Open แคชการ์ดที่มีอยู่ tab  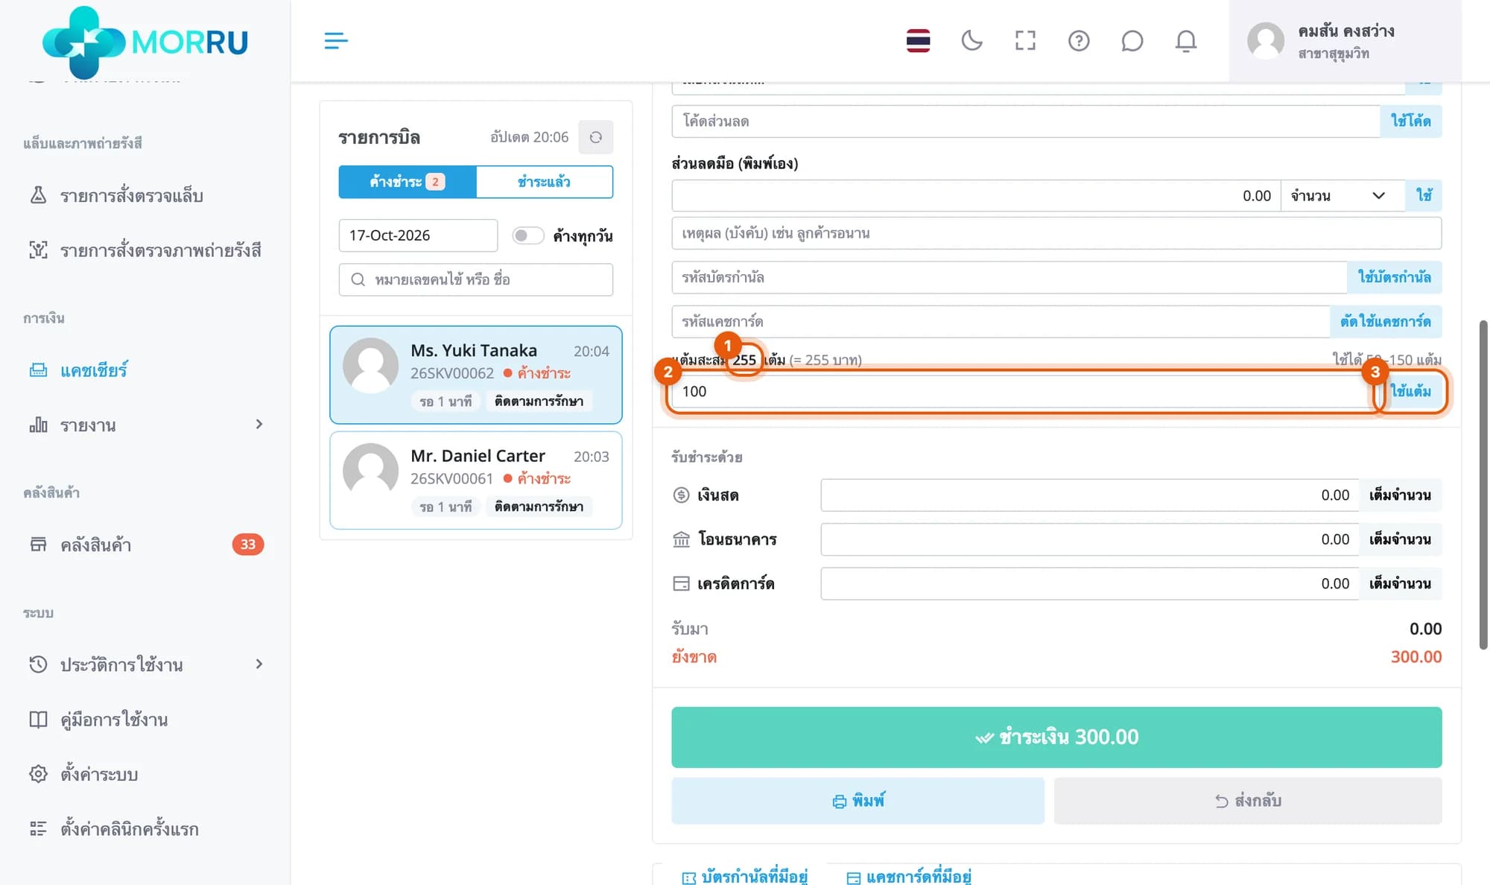(909, 877)
